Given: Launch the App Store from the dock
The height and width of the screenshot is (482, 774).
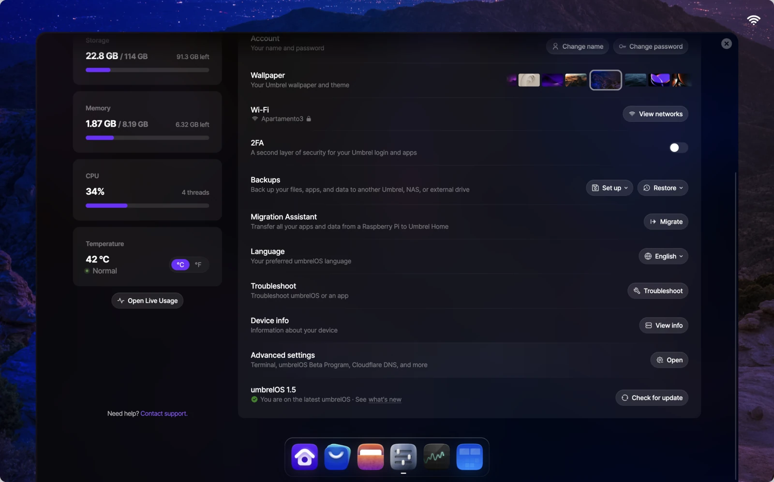Looking at the screenshot, I should coord(337,456).
